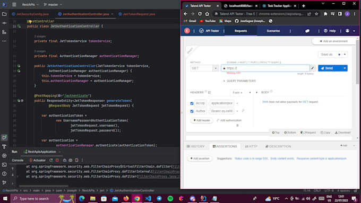Click Add authorization link
This screenshot has height=203, width=361.
[229, 120]
